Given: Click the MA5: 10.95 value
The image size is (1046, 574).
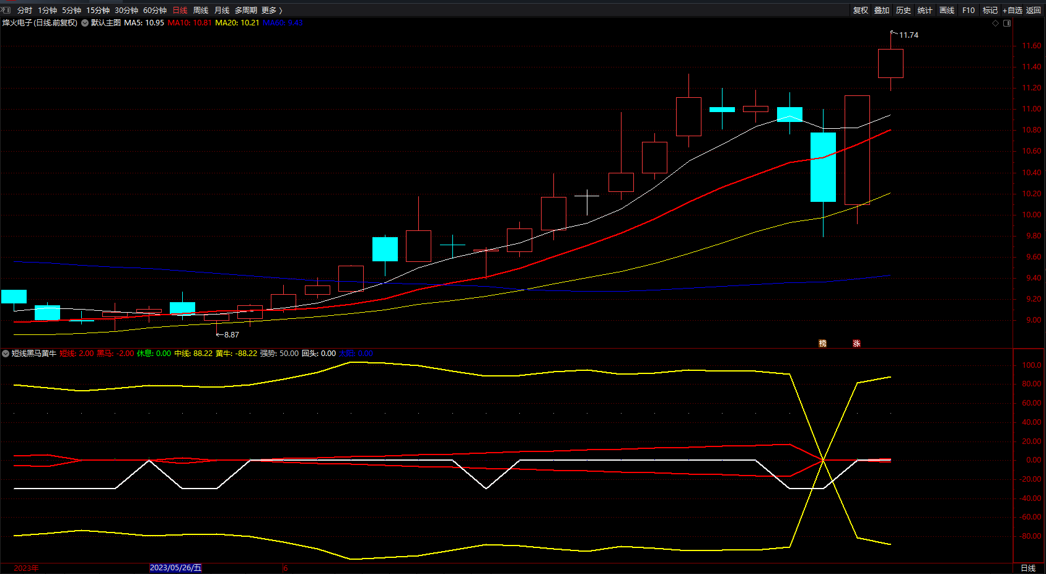Looking at the screenshot, I should [144, 23].
